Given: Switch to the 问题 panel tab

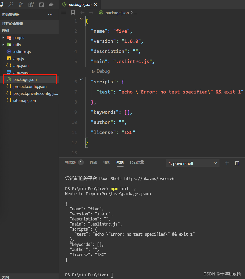Looking at the screenshot, I should click(93, 162).
